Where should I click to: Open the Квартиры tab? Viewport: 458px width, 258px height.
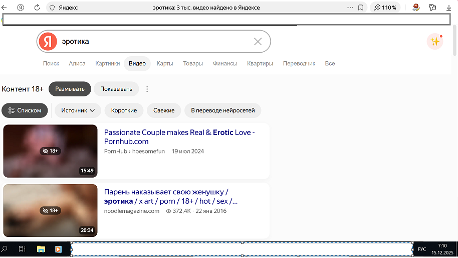tap(260, 63)
